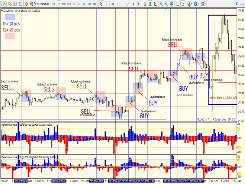Click the Market maker move MOD indicator label
Screen dimensions: 245x184
coord(28,157)
